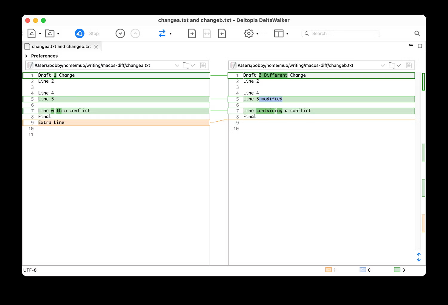This screenshot has width=448, height=305.
Task: Open the changea.txt file path dropdown
Action: click(x=177, y=65)
